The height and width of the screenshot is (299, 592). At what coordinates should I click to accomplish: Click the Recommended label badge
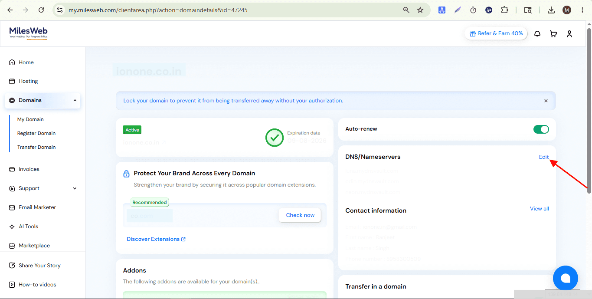tap(150, 202)
